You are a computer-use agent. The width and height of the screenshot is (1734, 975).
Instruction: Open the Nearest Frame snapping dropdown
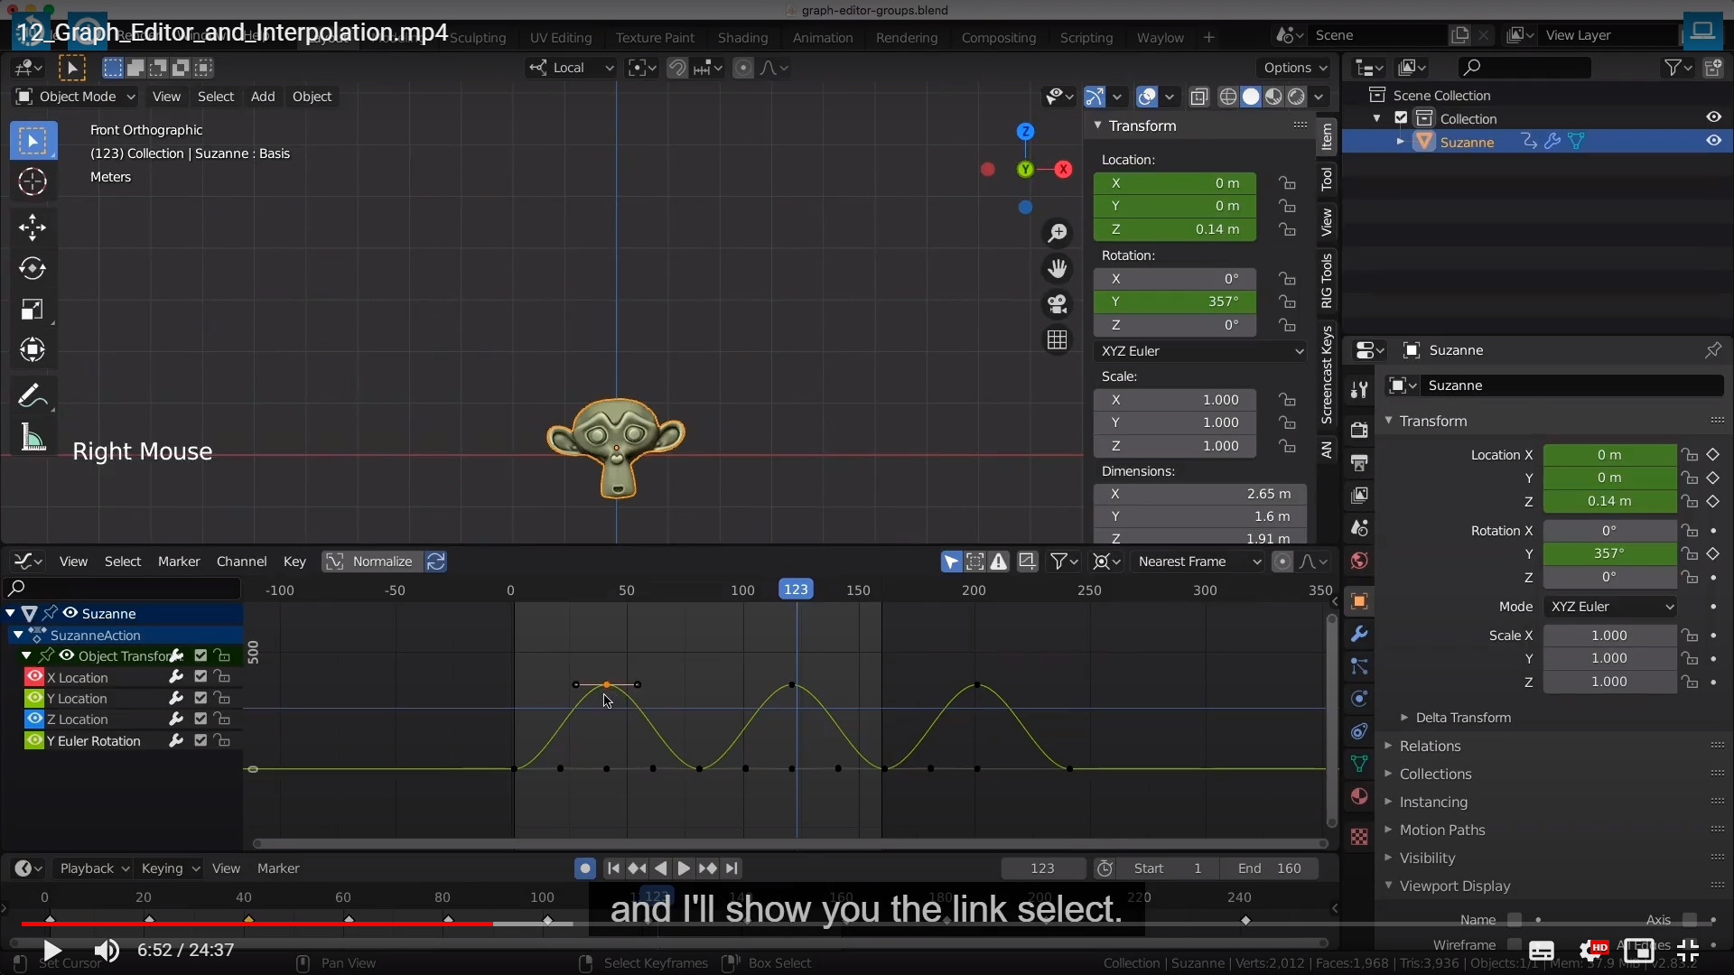[1199, 562]
